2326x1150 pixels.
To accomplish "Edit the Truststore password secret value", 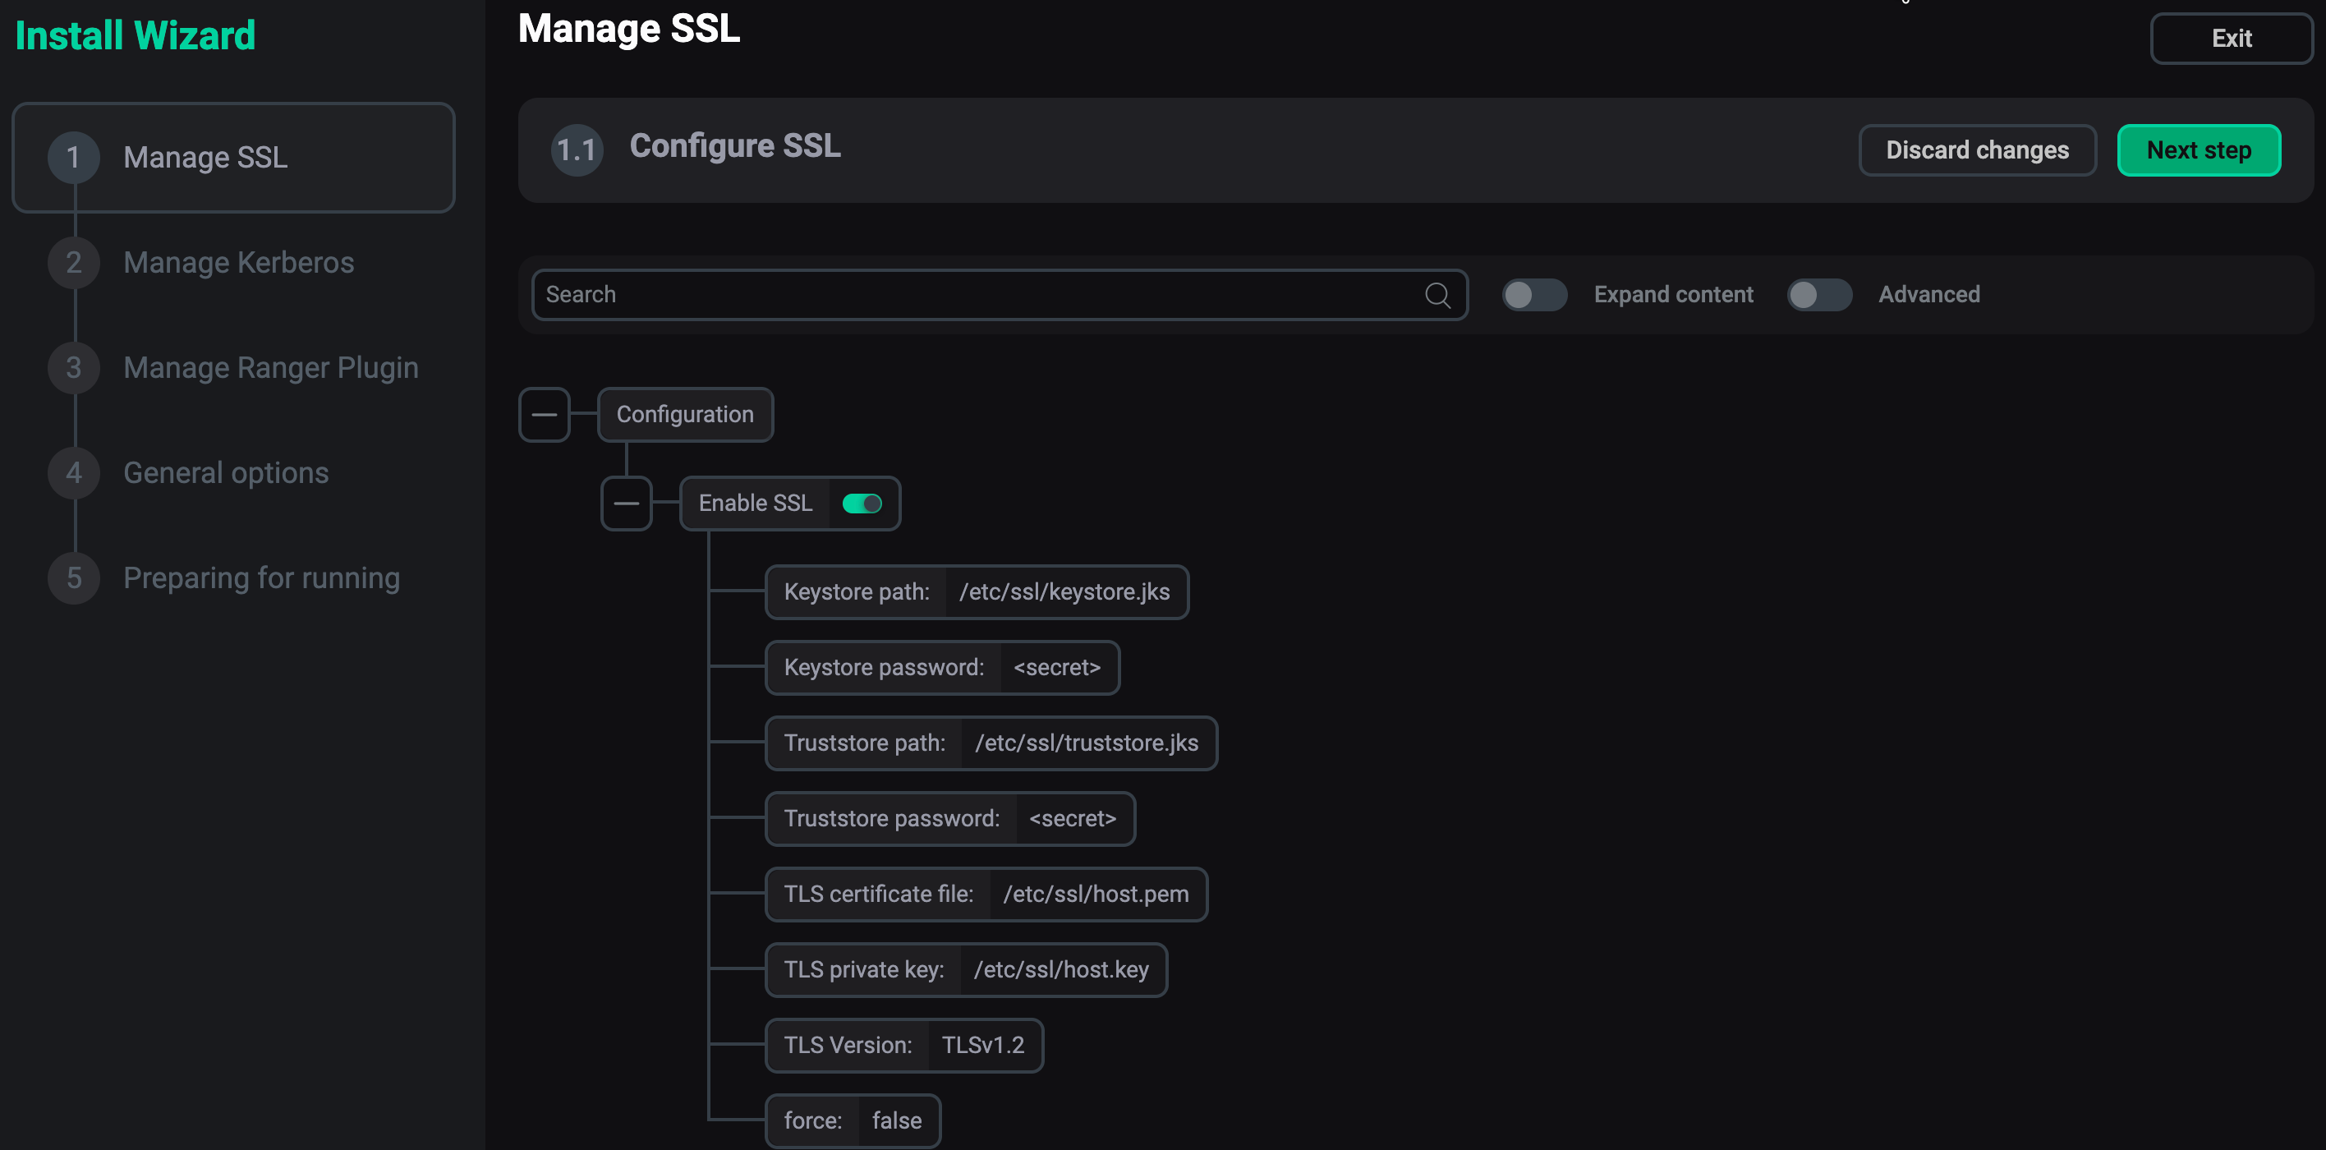I will [x=1073, y=818].
